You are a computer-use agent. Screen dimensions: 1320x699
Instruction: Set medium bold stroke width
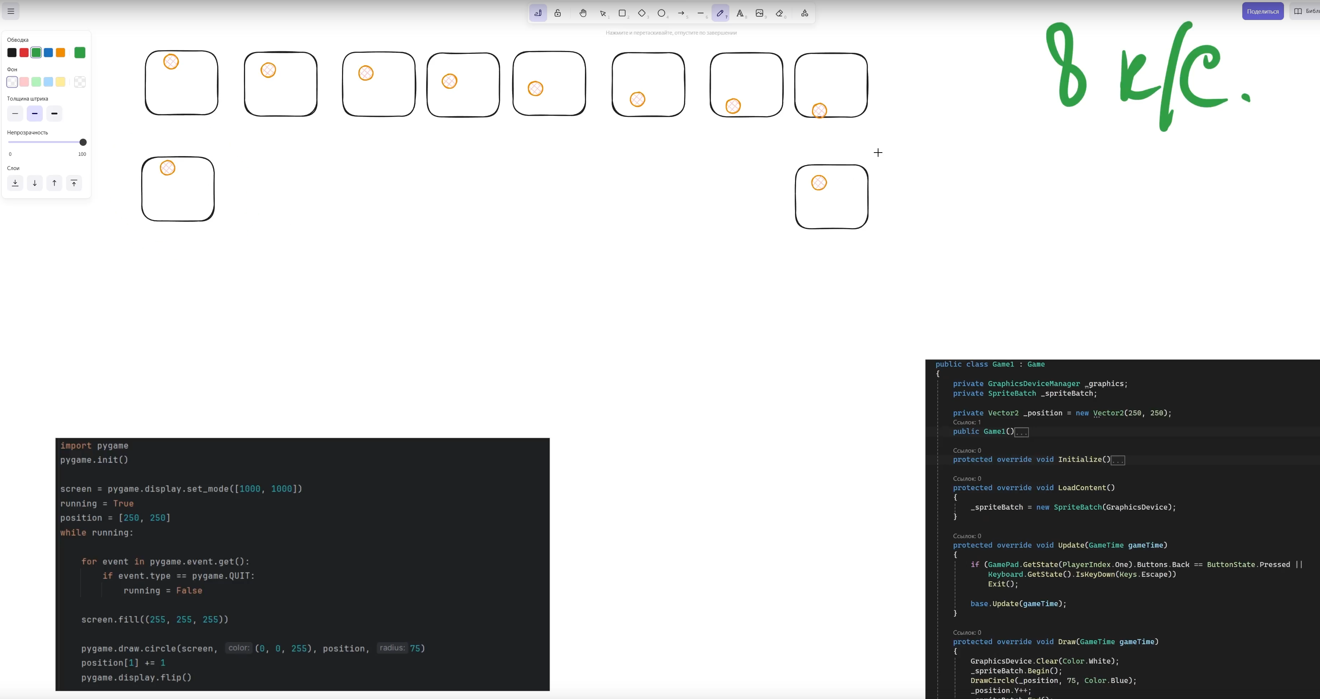34,114
